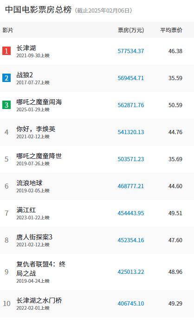Click average ticket price 47.60
This screenshot has width=194, height=320.
click(175, 240)
